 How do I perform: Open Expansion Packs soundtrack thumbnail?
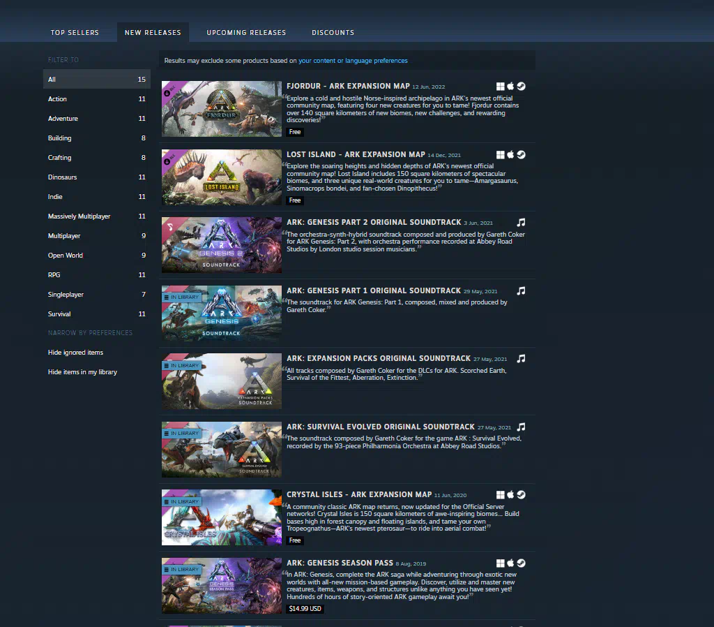pos(222,381)
